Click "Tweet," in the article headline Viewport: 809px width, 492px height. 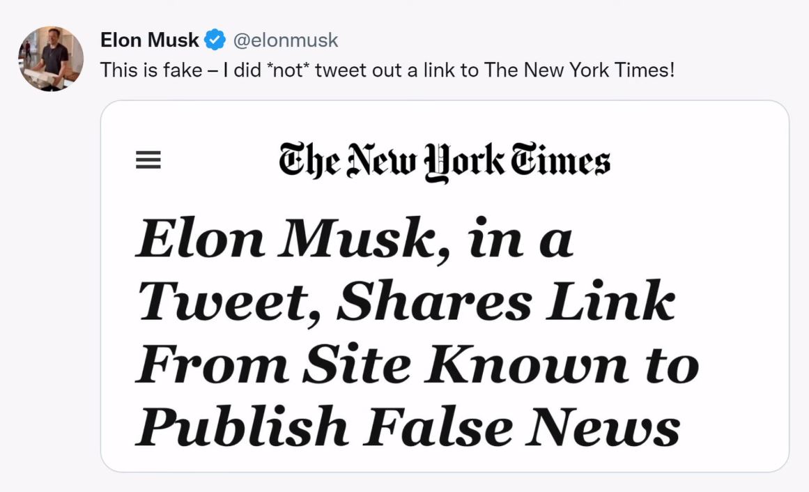point(231,304)
